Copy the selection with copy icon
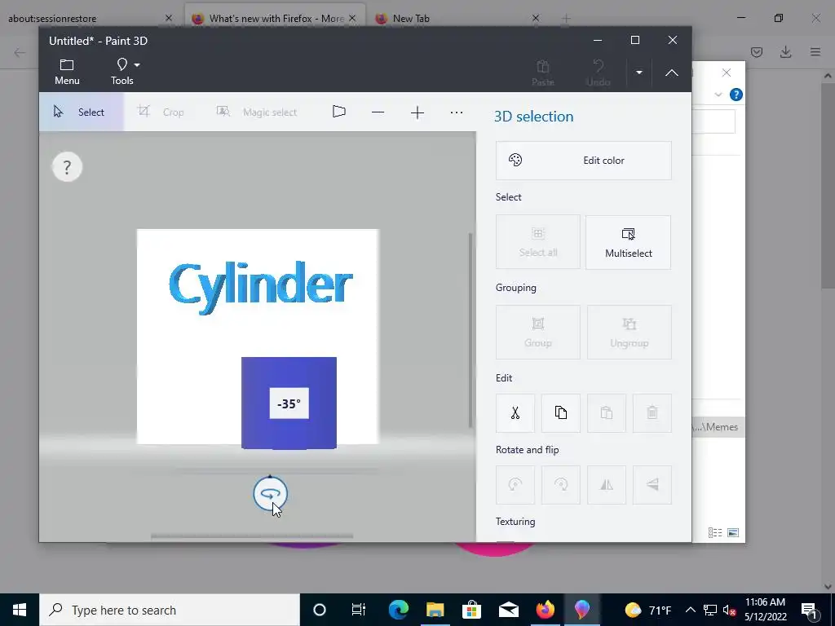The width and height of the screenshot is (835, 626). 561,413
